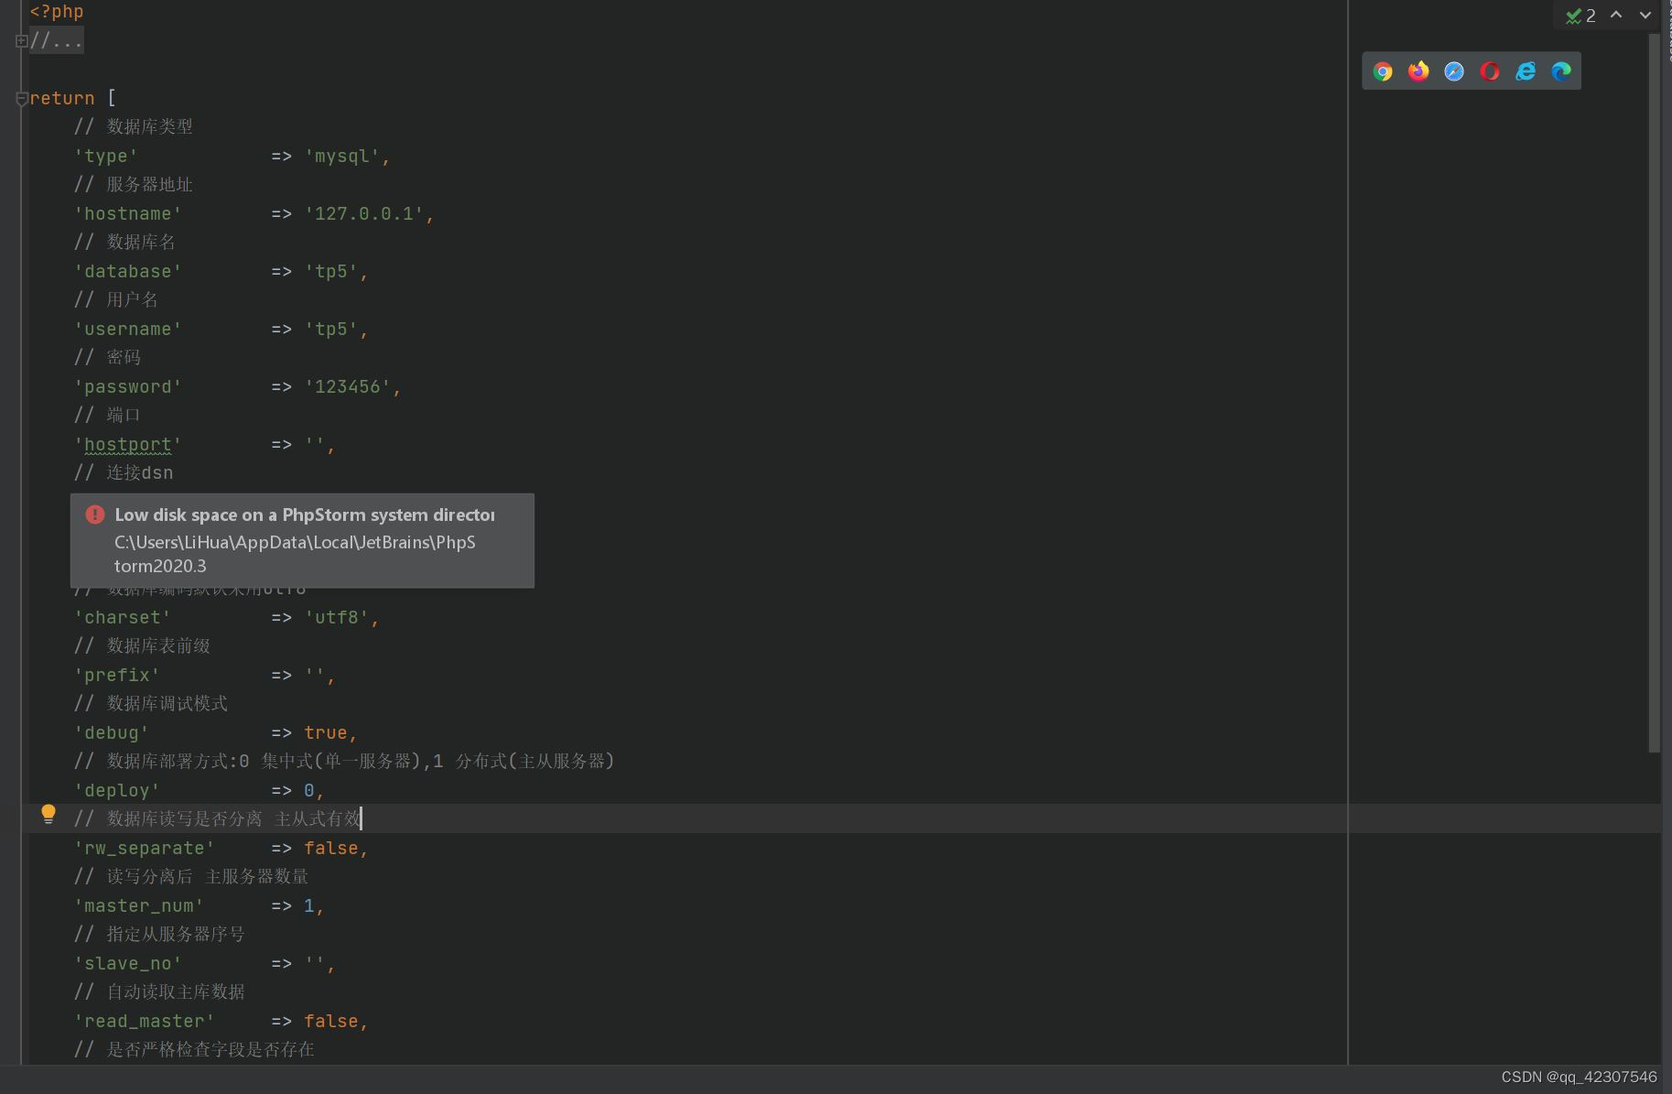Open file in Opera browser
The image size is (1672, 1094).
click(x=1489, y=71)
